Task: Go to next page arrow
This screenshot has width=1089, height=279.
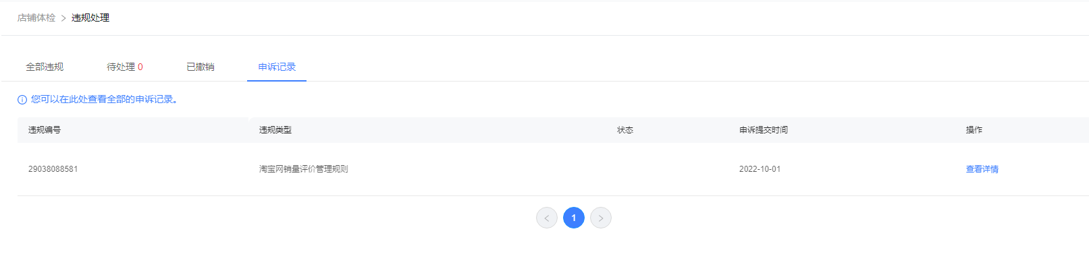Action: click(x=601, y=218)
